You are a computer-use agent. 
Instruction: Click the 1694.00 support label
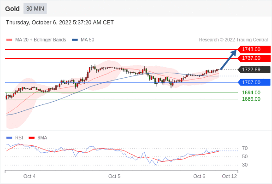(251, 92)
